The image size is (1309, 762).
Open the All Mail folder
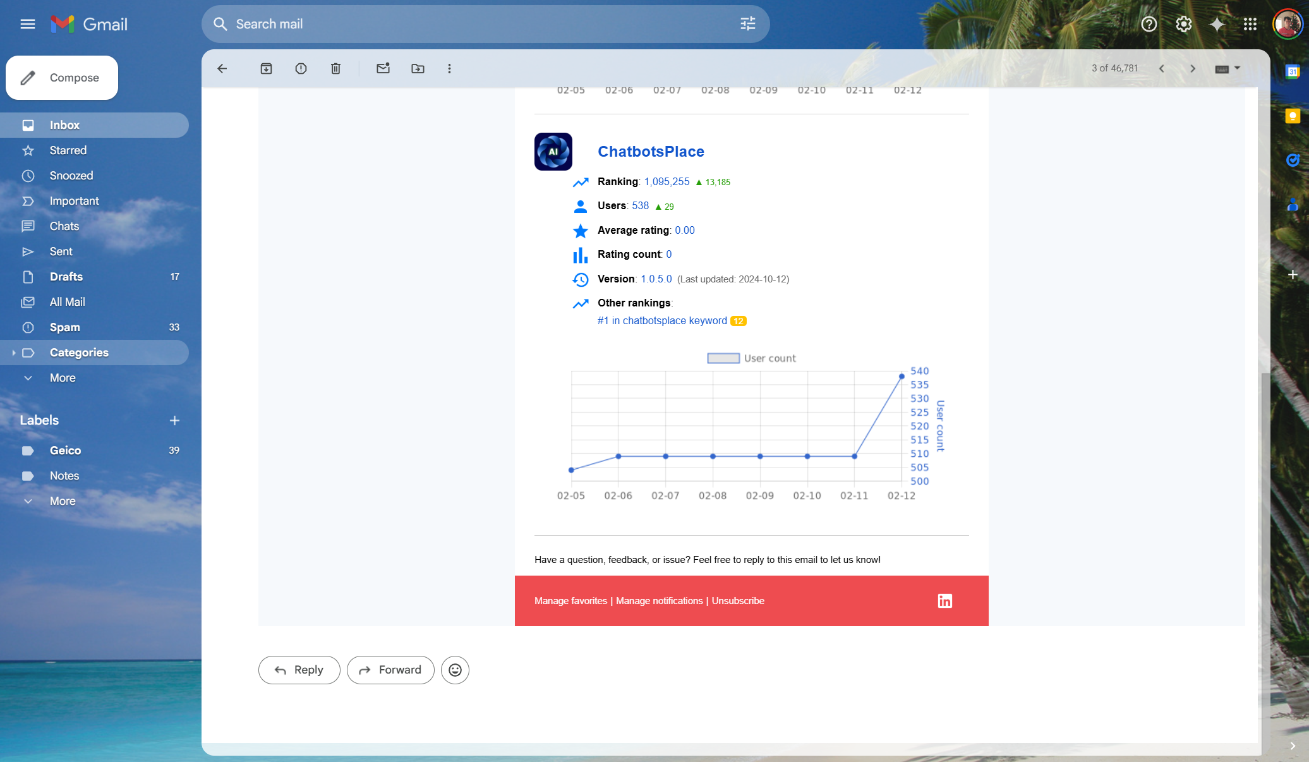(94, 302)
